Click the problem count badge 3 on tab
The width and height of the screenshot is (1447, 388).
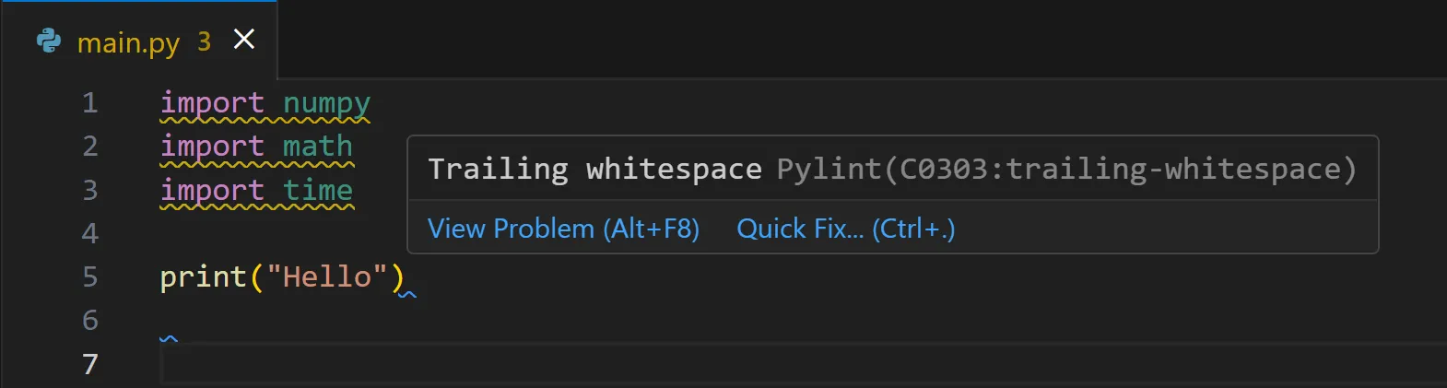click(204, 41)
